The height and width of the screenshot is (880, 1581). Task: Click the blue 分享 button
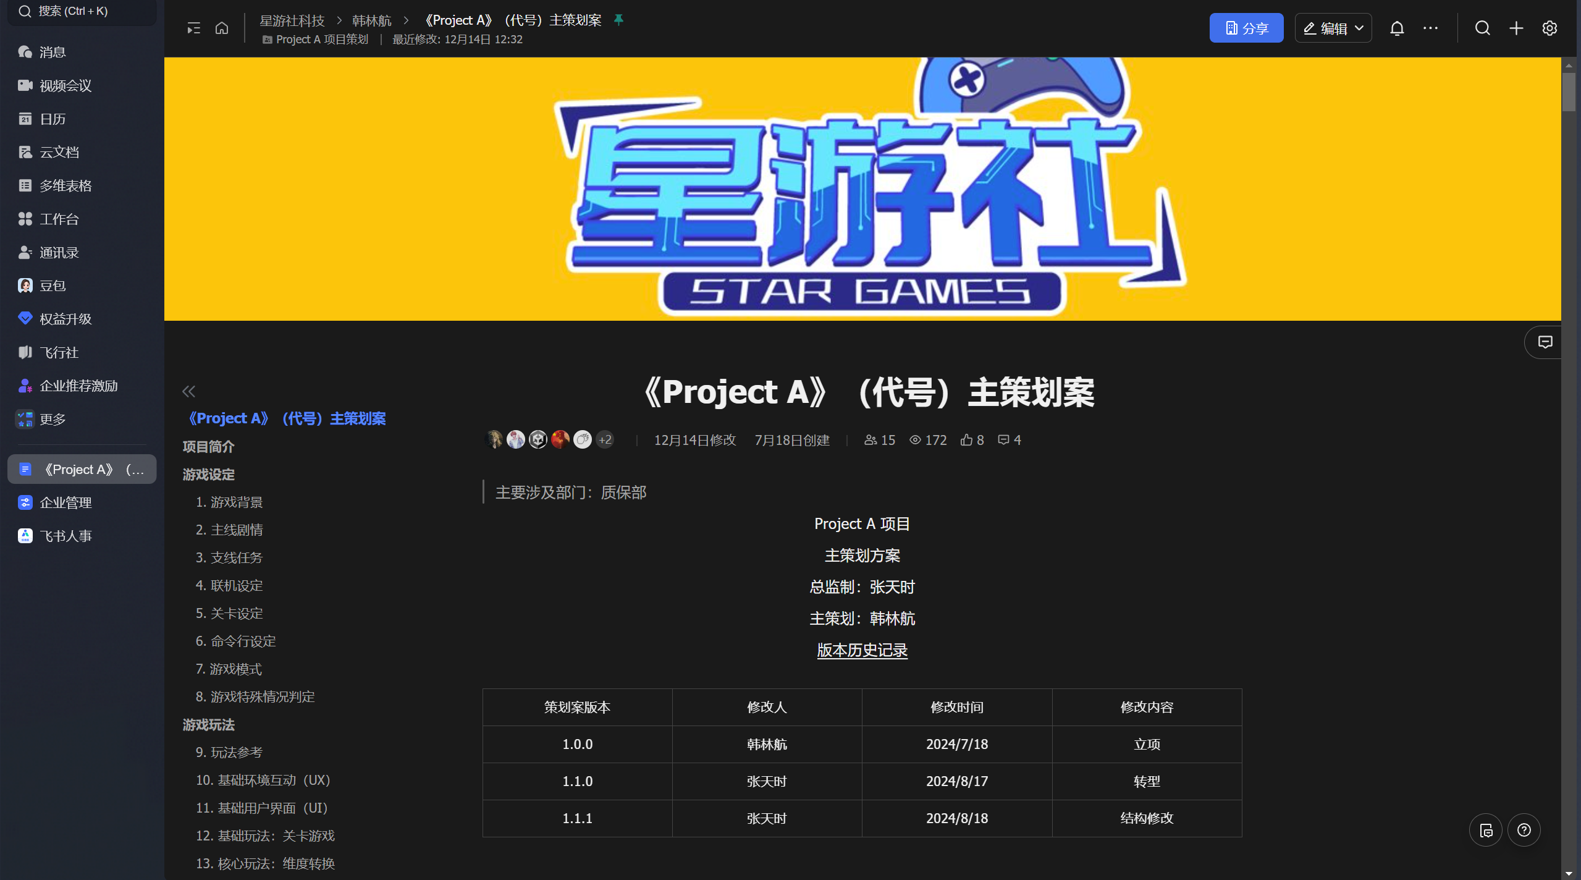(1246, 28)
